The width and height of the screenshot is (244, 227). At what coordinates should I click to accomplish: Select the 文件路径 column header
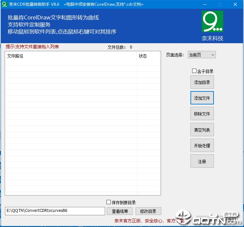(71, 56)
